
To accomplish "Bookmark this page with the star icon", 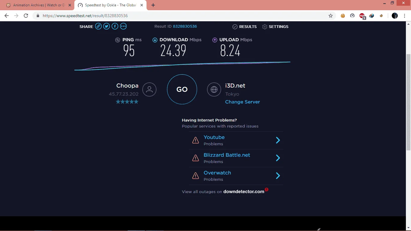I will [x=331, y=16].
